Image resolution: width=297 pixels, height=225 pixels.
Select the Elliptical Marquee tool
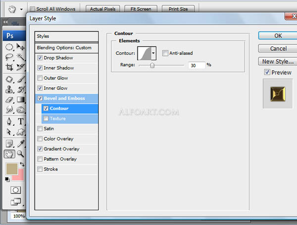point(9,47)
